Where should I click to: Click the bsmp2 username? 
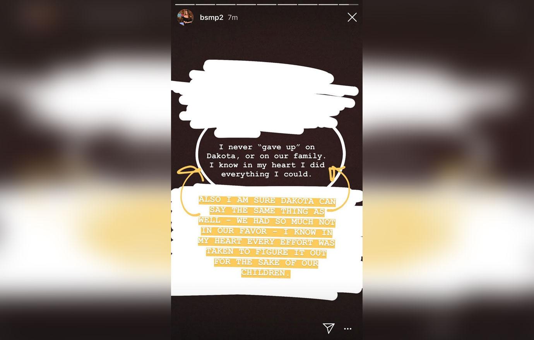212,17
